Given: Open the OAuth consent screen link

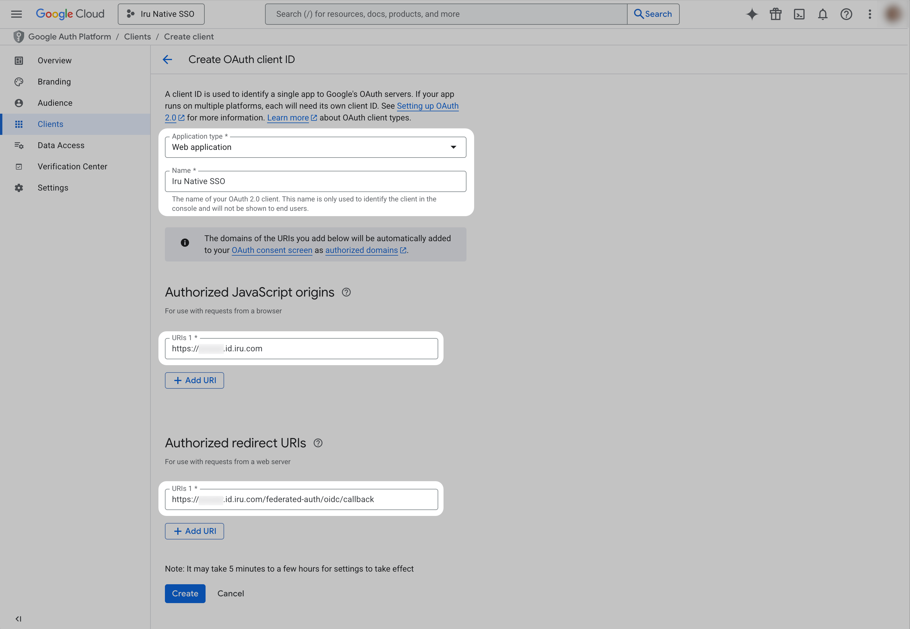Looking at the screenshot, I should pos(272,250).
